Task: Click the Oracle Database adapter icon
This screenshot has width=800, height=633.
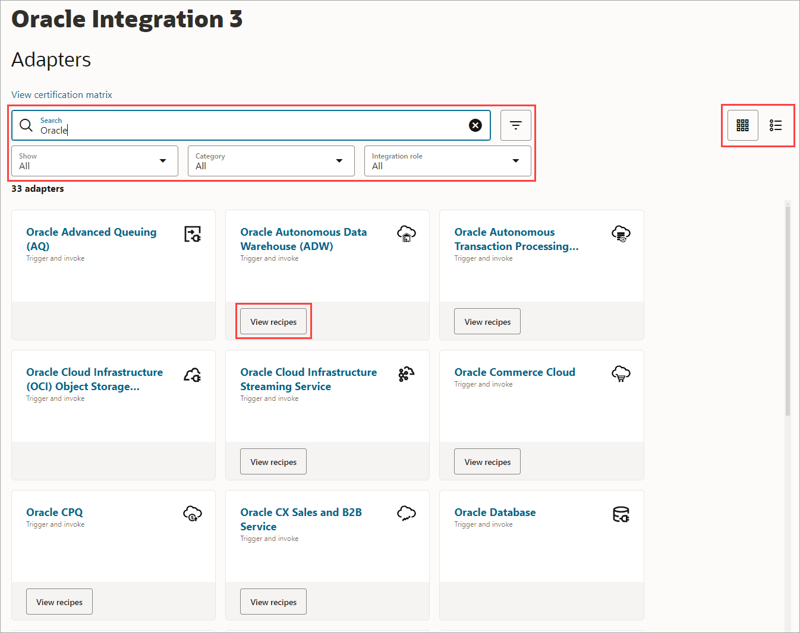Action: 621,514
